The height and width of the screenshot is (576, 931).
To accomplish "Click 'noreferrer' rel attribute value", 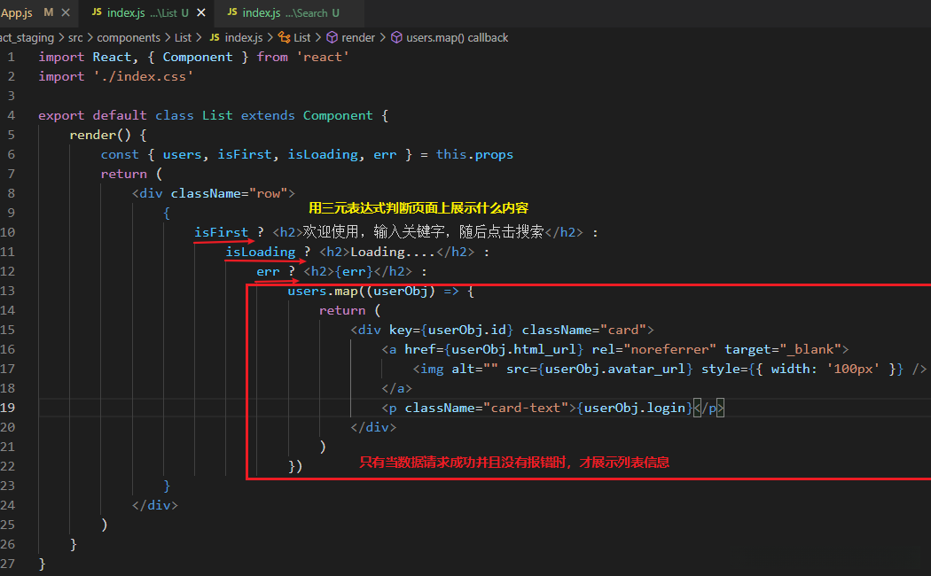I will (669, 349).
